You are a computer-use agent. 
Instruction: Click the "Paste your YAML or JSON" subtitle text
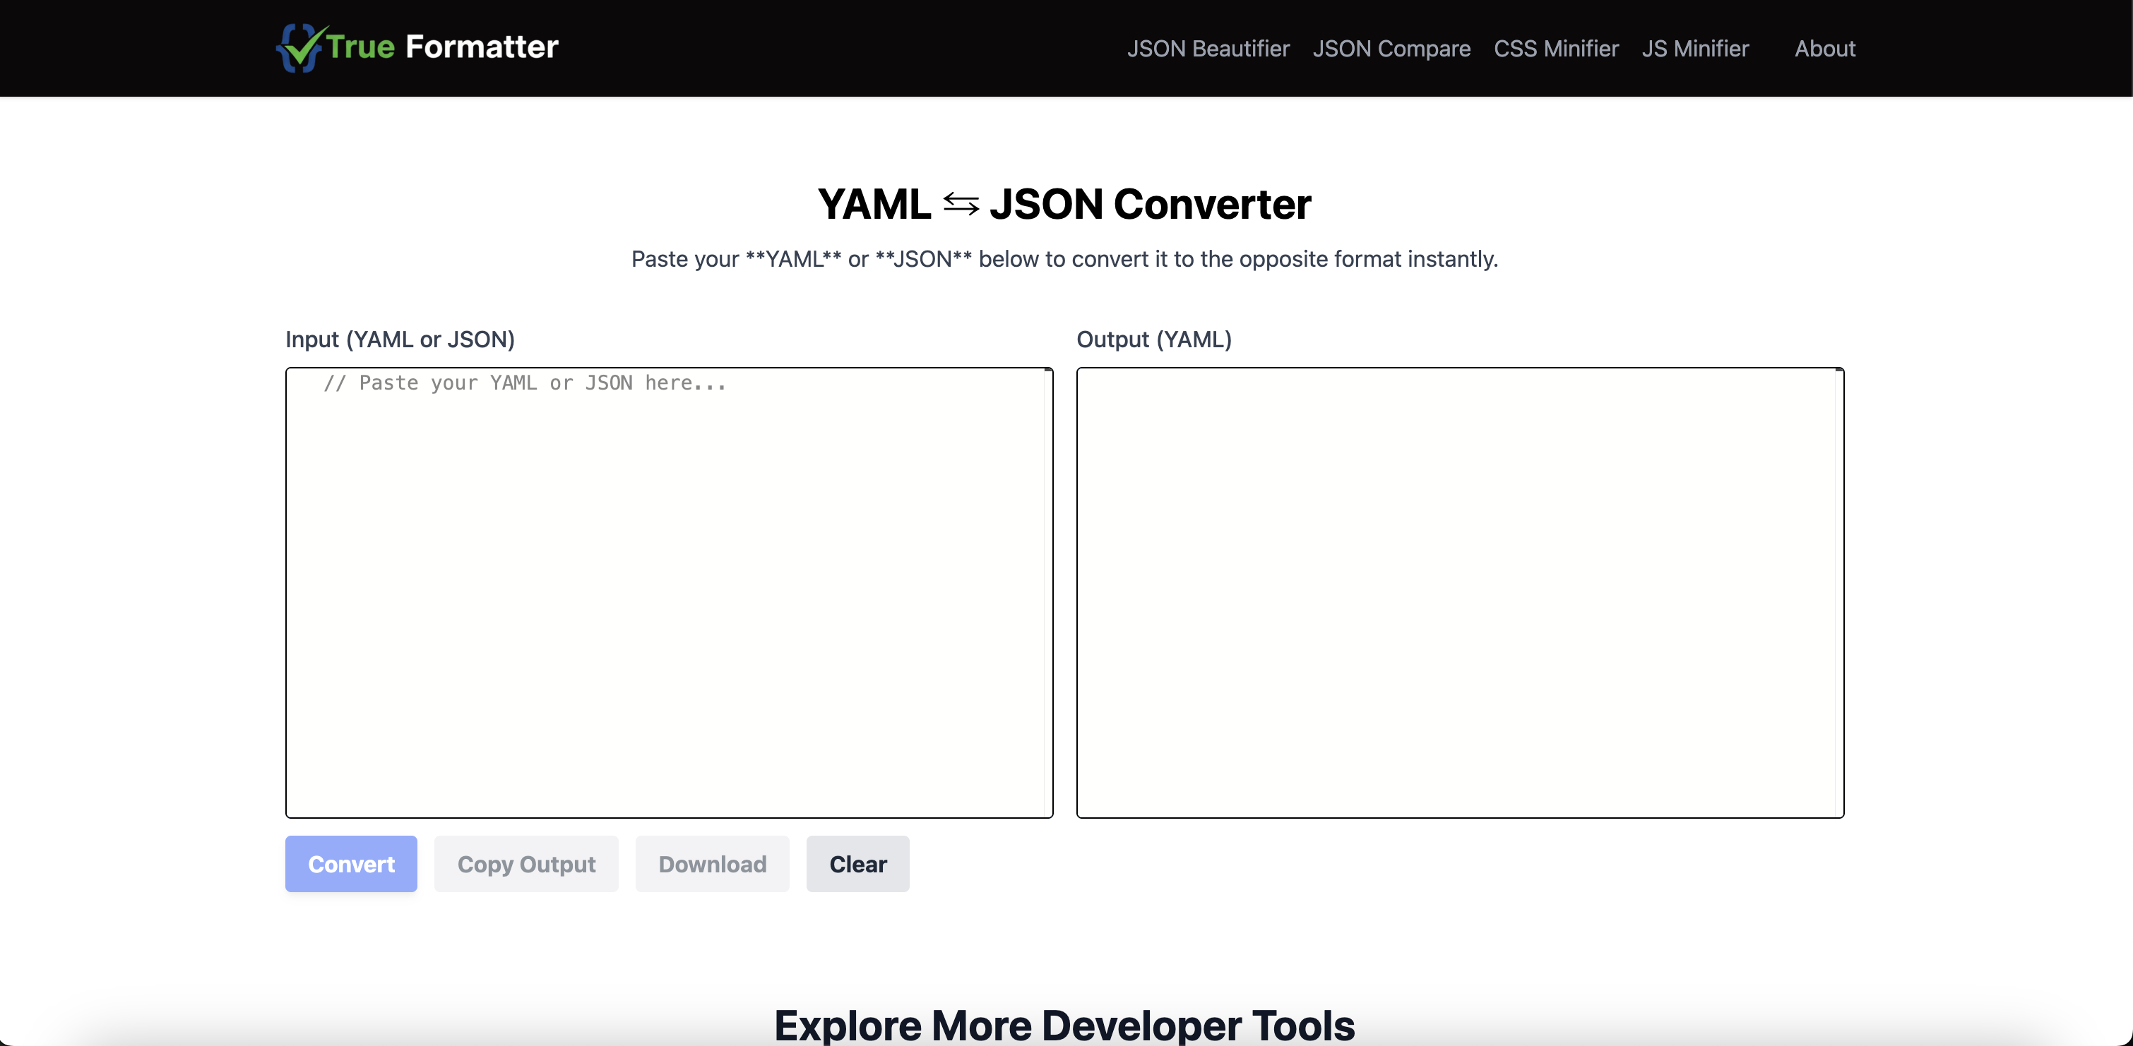tap(1064, 259)
